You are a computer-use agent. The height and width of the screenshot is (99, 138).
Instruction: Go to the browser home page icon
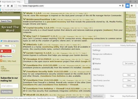[12, 6]
